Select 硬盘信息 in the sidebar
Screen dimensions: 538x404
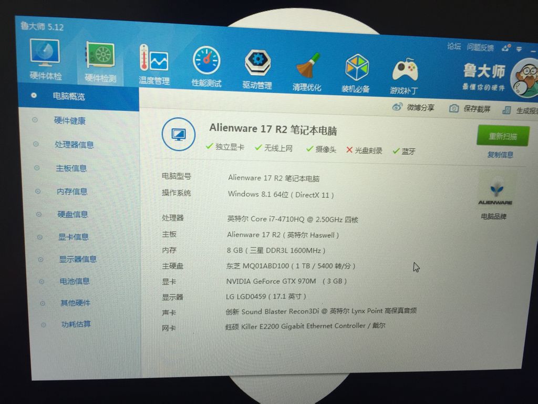pyautogui.click(x=73, y=214)
